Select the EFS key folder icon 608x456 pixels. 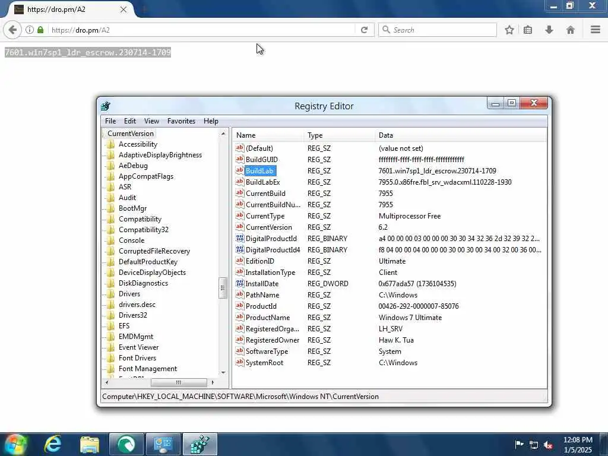tap(111, 326)
